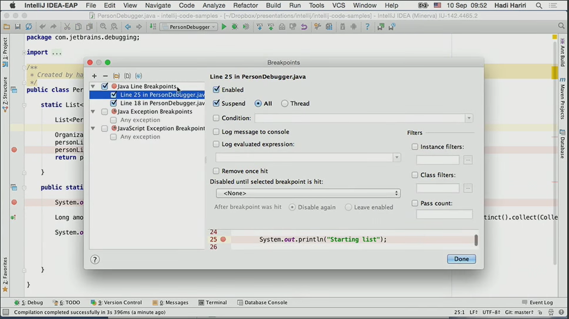The height and width of the screenshot is (319, 569).
Task: Open Log evaluated expression dropdown arrow
Action: pos(397,157)
